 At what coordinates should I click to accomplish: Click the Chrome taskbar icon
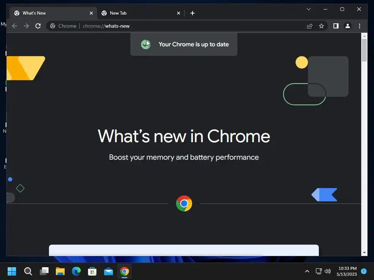125,271
